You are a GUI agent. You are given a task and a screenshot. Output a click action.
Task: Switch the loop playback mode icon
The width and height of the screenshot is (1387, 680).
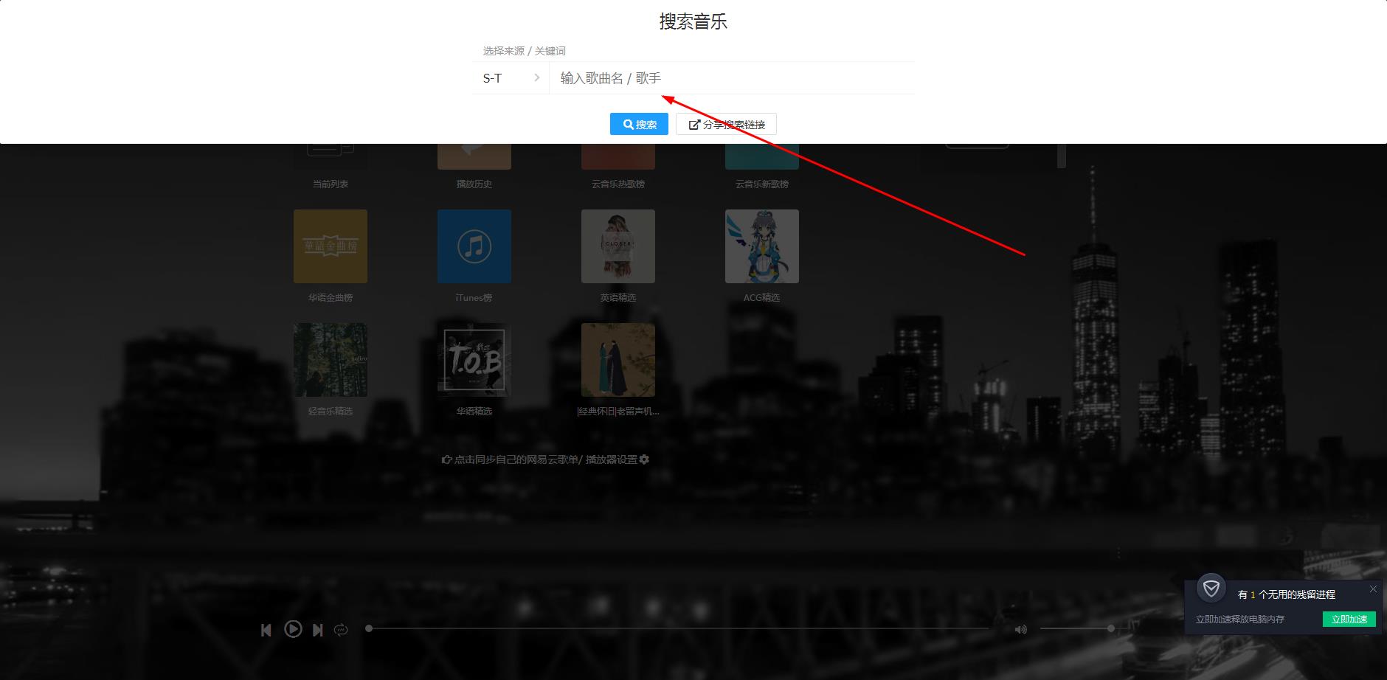coord(342,629)
